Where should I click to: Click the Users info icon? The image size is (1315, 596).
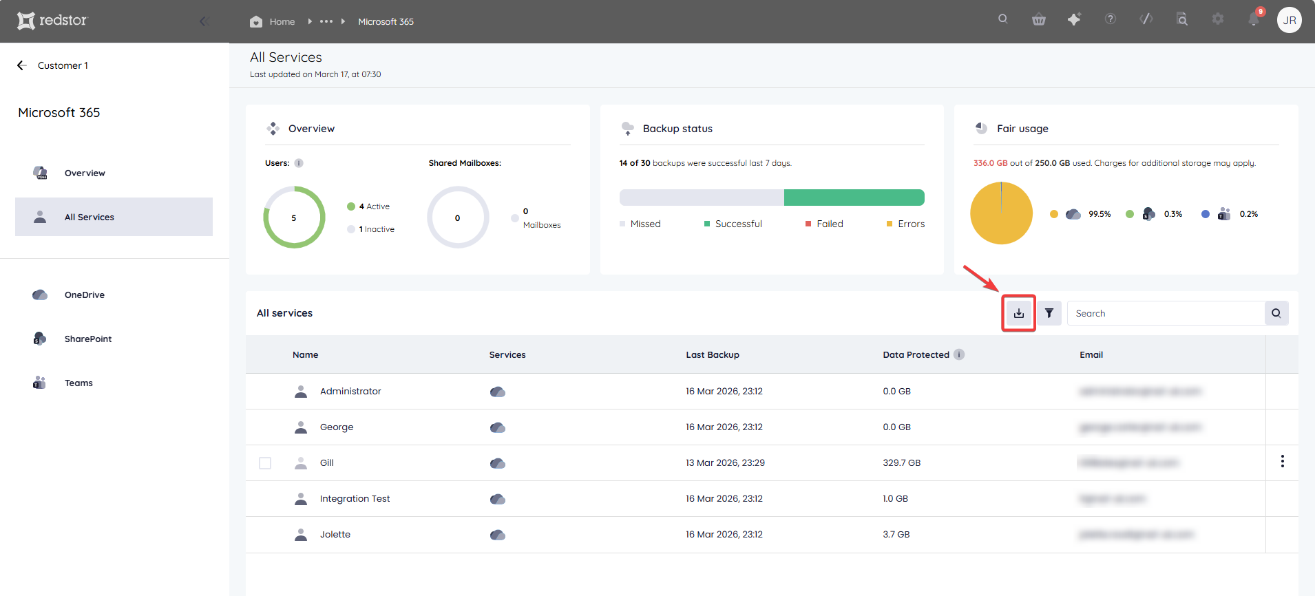pos(299,163)
